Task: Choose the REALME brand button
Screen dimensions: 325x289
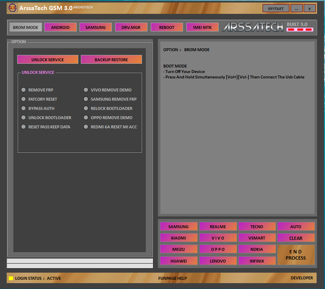Action: click(x=218, y=227)
